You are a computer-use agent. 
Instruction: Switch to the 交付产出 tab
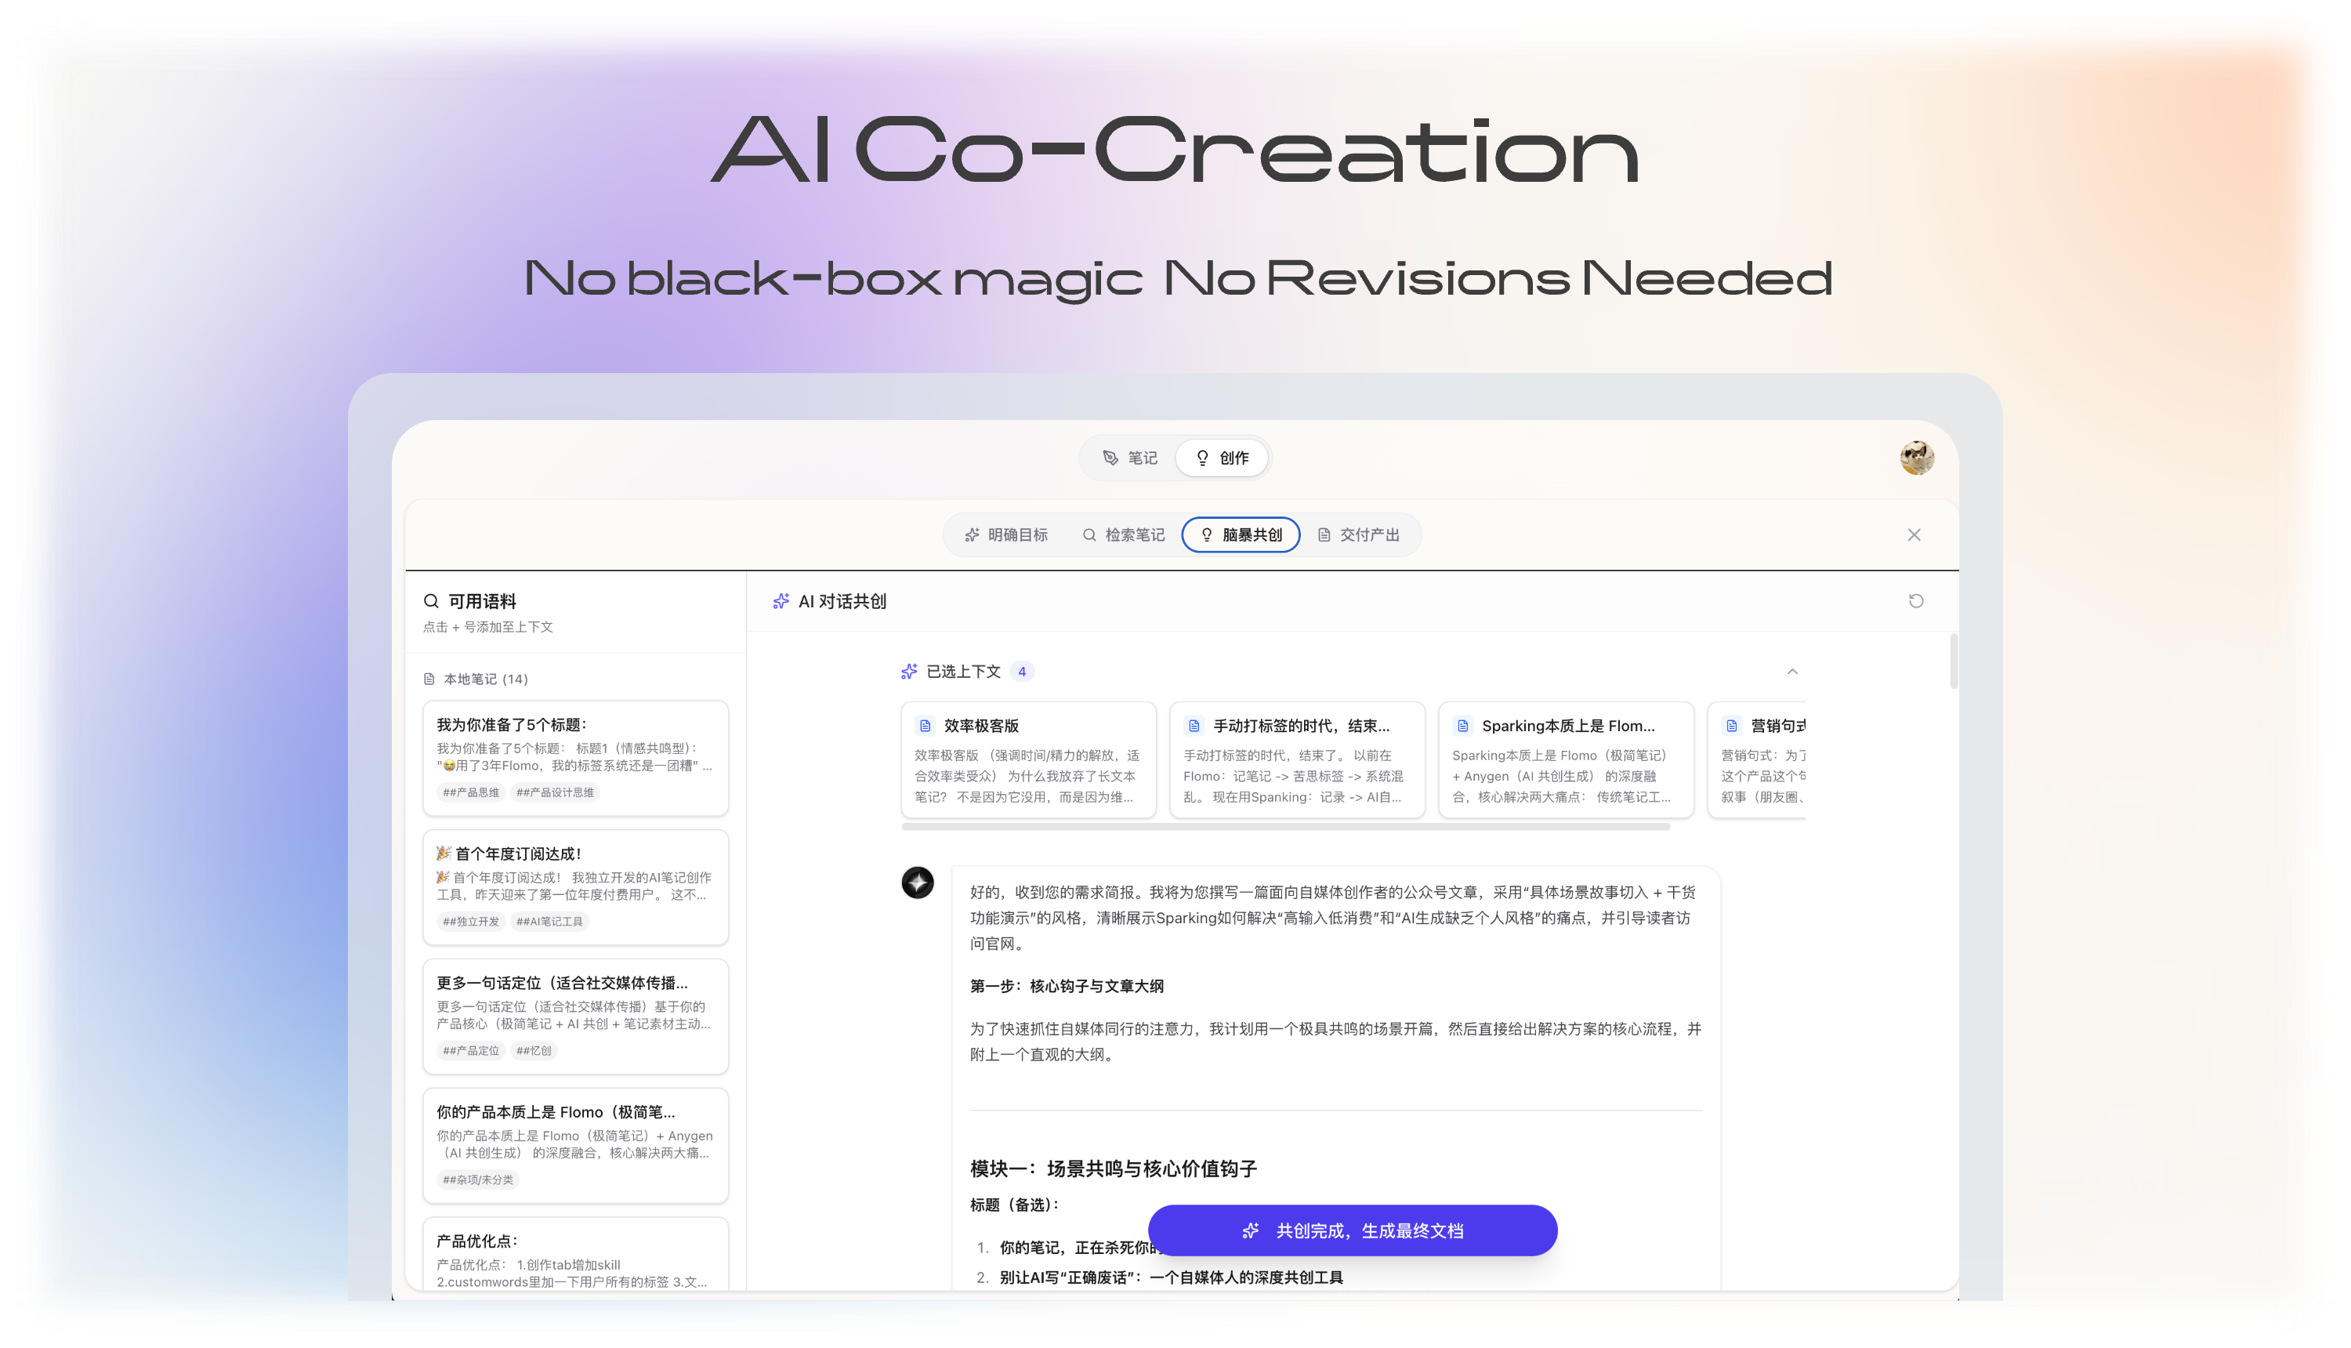click(1360, 534)
